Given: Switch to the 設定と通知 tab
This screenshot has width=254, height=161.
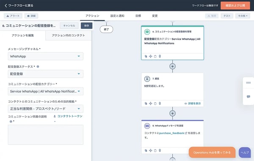Looking at the screenshot, I should point(117,16).
